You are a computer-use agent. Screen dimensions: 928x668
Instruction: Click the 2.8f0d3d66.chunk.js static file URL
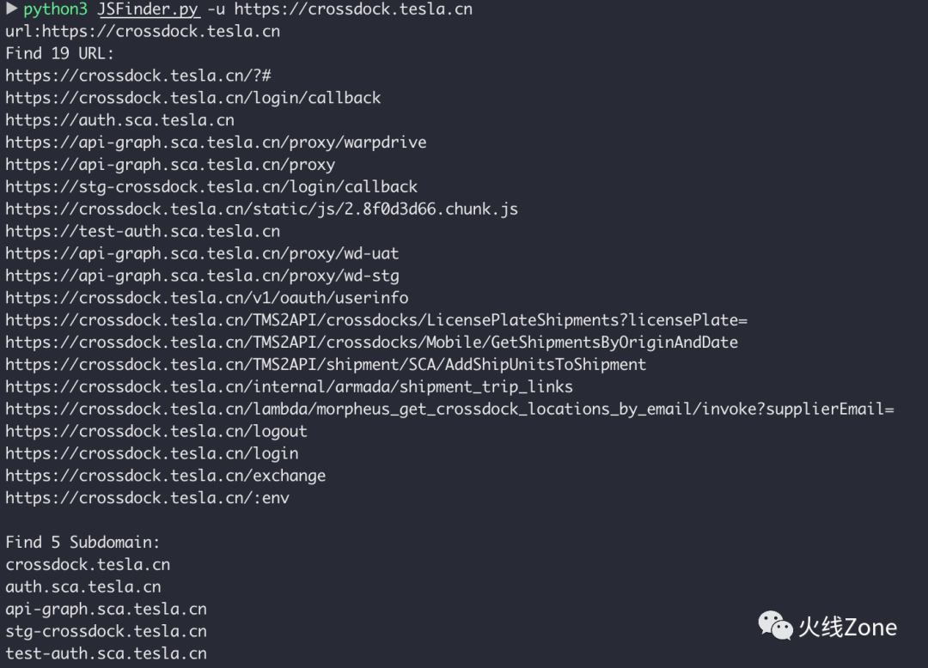click(261, 210)
